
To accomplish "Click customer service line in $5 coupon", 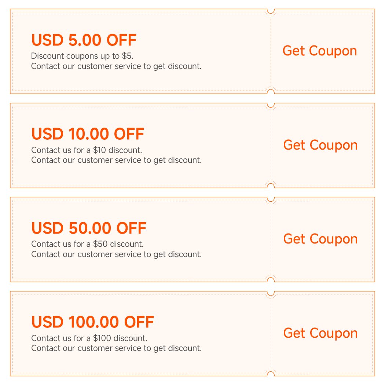I will [116, 66].
